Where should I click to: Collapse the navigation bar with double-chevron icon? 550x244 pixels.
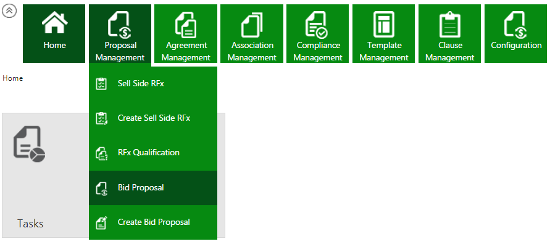[x=9, y=11]
